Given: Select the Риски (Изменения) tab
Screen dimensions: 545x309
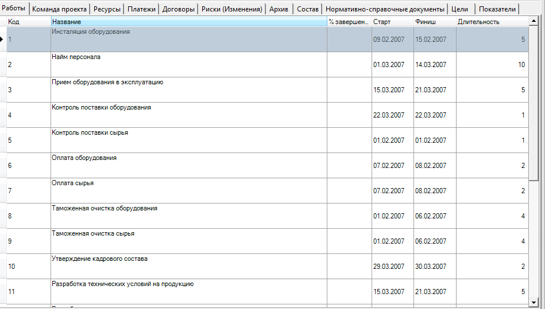Looking at the screenshot, I should 231,9.
